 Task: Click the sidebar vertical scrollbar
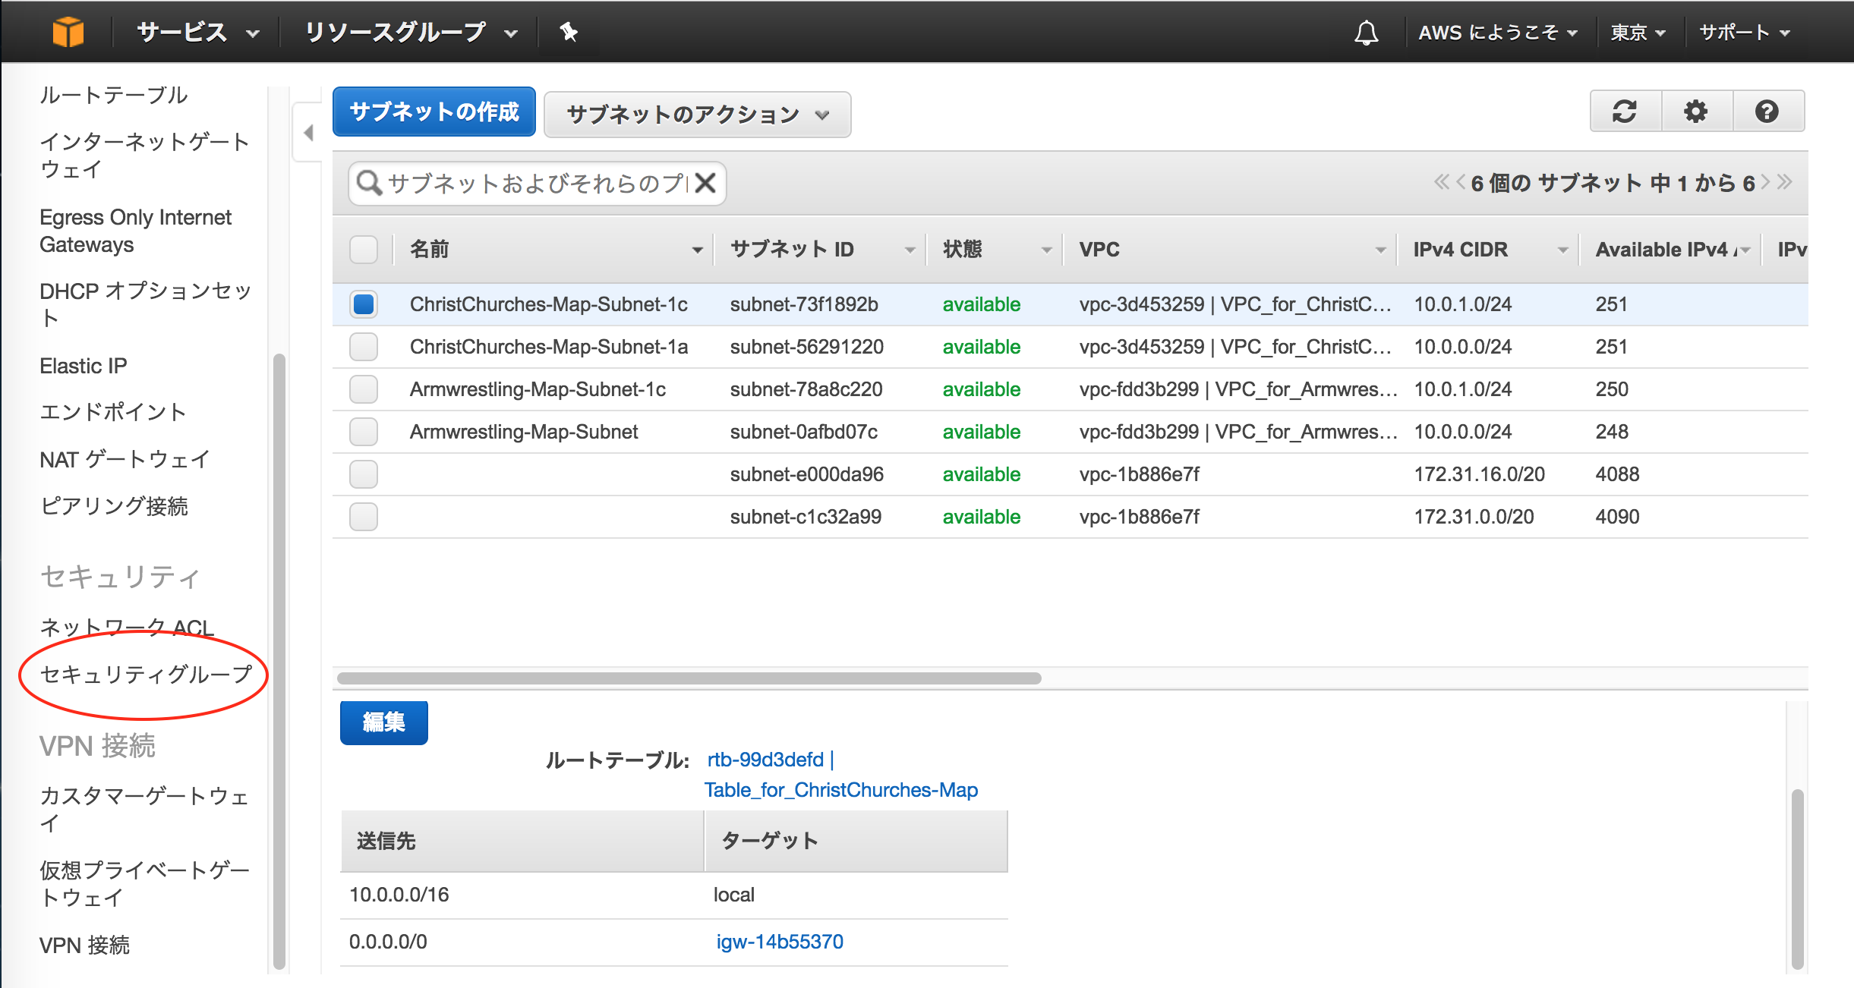[x=279, y=660]
